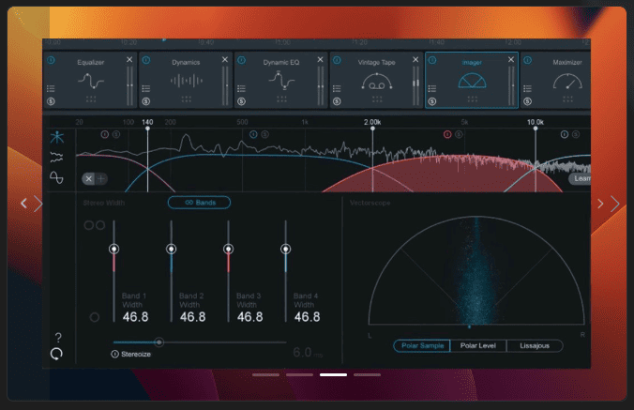Open the Vintage Tape module preset list
This screenshot has width=634, height=410.
click(x=337, y=88)
